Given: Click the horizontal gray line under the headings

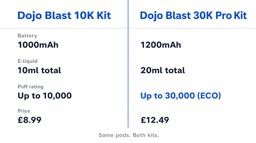Looking at the screenshot, I should 128,28.
